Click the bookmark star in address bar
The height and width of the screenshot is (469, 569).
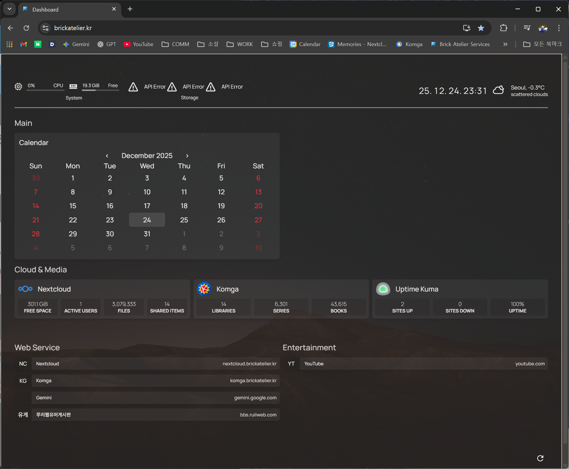(x=481, y=28)
